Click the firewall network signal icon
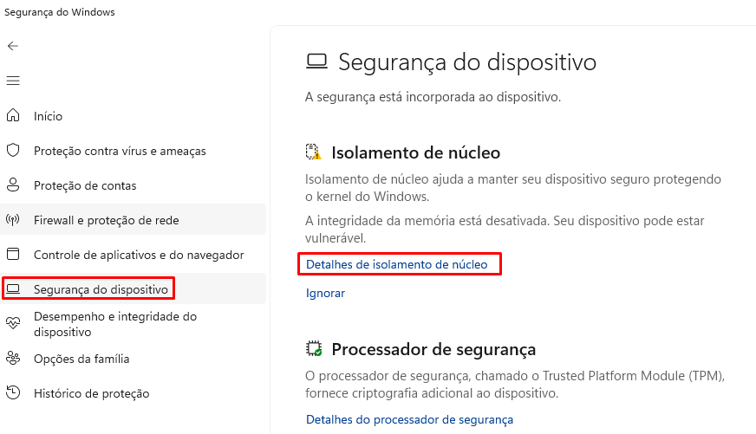 (x=13, y=220)
